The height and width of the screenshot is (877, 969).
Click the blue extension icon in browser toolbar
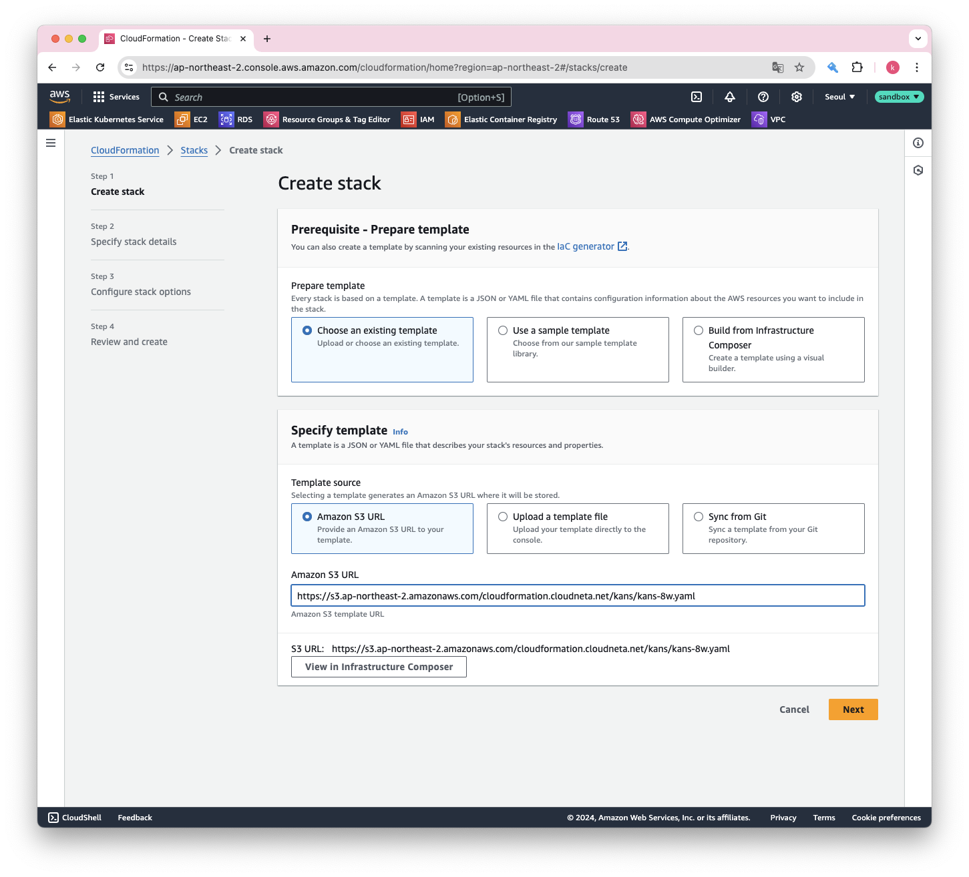pos(833,67)
